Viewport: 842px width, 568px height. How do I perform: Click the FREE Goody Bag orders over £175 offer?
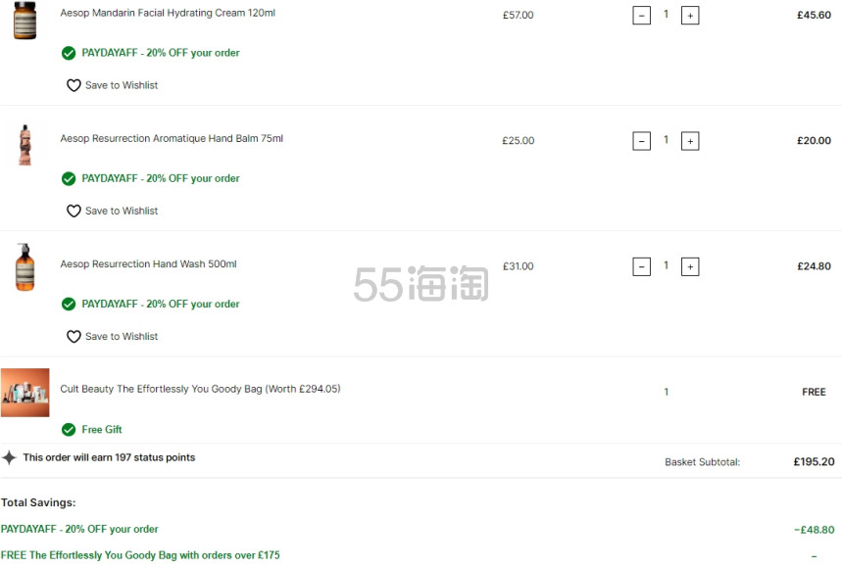[140, 555]
